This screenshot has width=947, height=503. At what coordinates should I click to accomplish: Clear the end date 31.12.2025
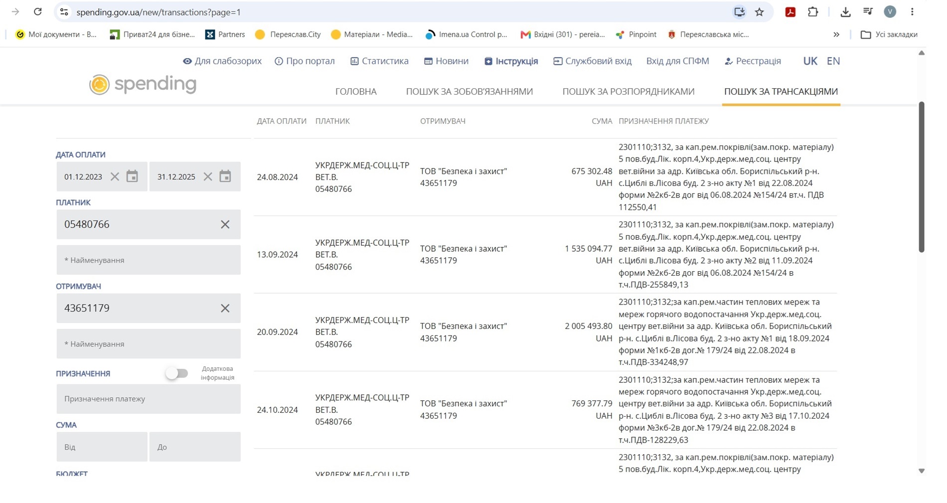pyautogui.click(x=208, y=176)
